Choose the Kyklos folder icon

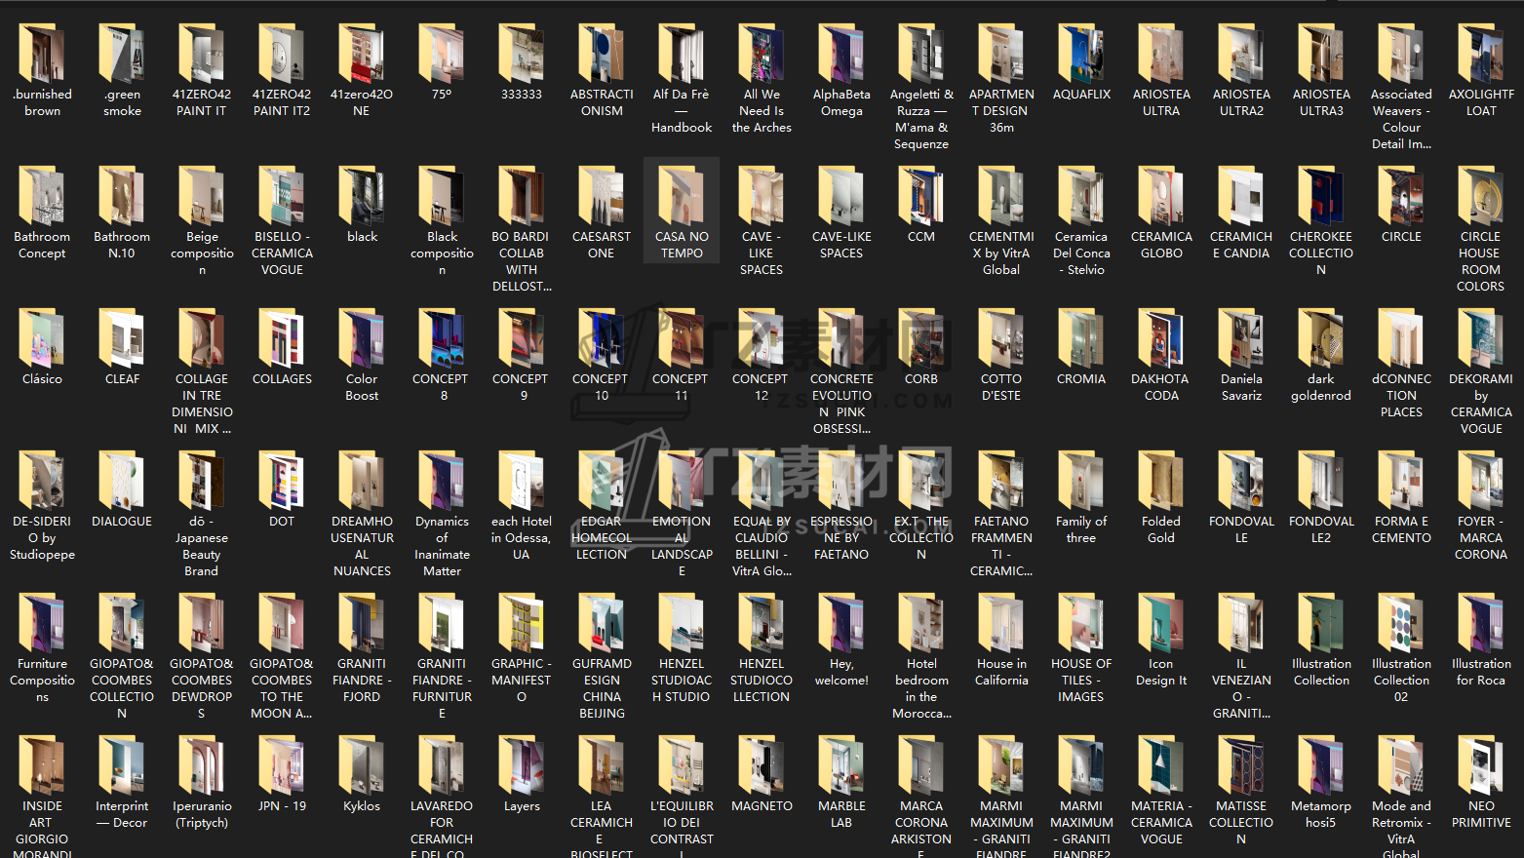(x=362, y=765)
